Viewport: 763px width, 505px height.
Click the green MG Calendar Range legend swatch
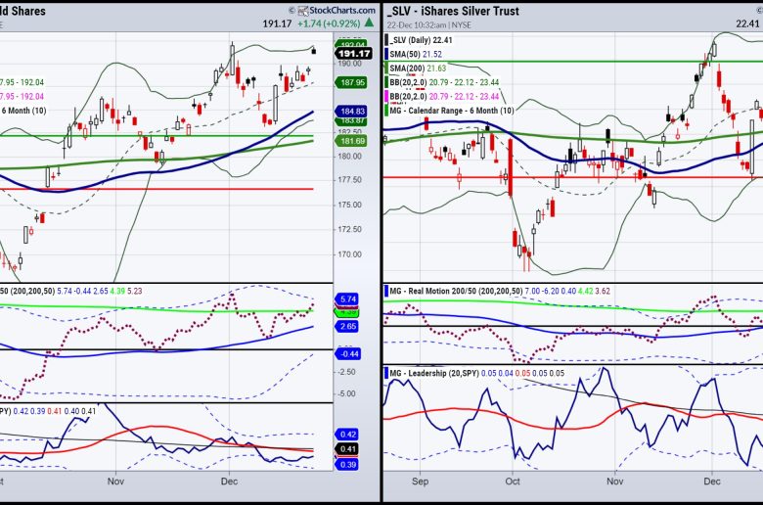386,111
